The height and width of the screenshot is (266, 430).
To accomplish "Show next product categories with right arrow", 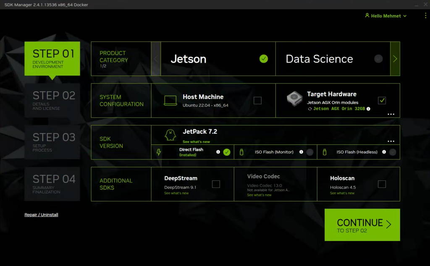I will 395,59.
